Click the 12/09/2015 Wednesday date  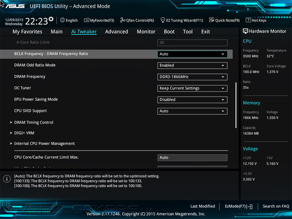14,22
